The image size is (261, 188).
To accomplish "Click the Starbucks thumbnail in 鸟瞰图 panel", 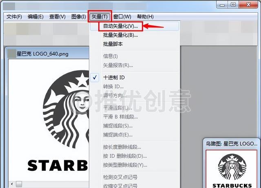I will click(232, 169).
